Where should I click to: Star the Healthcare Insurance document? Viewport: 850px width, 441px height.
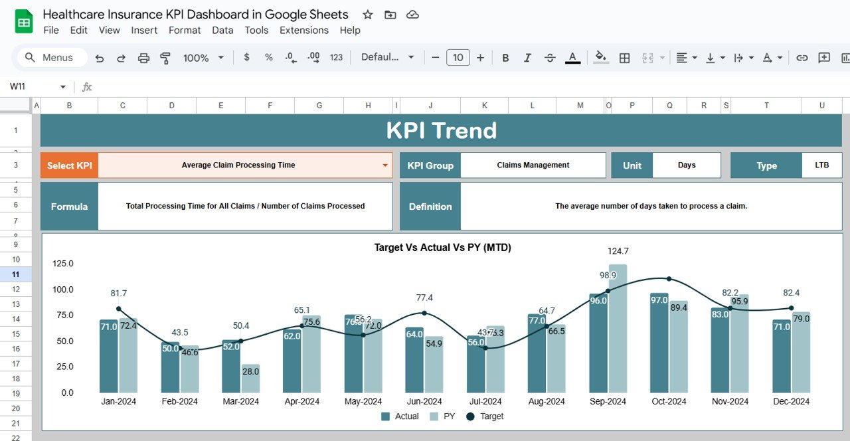coord(368,15)
